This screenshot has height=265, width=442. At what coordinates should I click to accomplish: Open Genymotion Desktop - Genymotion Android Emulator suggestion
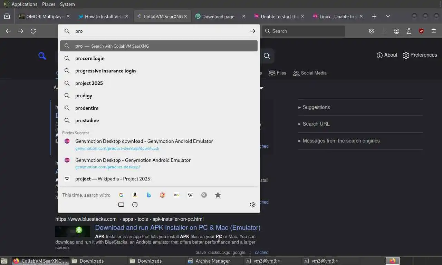tap(159, 163)
